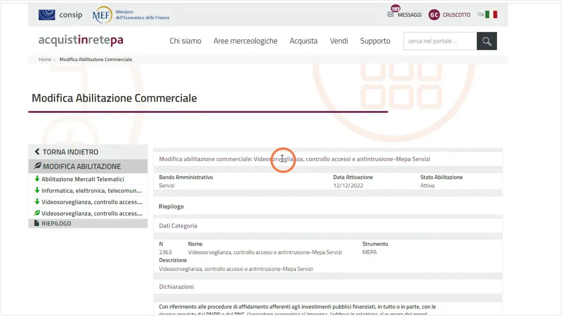Viewport: 562px width, 316px height.
Task: Select the Italian flag language icon
Action: (x=491, y=15)
